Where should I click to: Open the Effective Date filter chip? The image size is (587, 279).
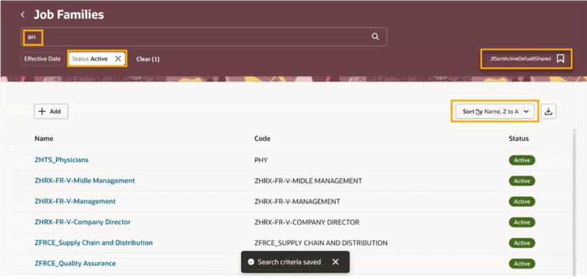pos(42,59)
